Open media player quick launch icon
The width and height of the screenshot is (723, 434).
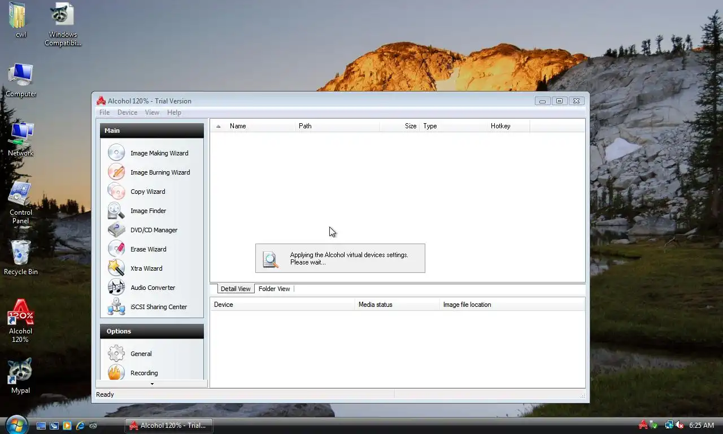pos(67,426)
